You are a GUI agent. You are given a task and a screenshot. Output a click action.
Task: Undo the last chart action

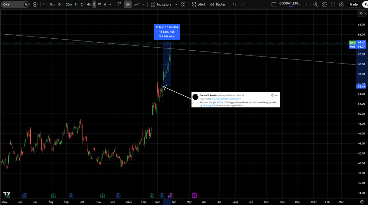234,5
